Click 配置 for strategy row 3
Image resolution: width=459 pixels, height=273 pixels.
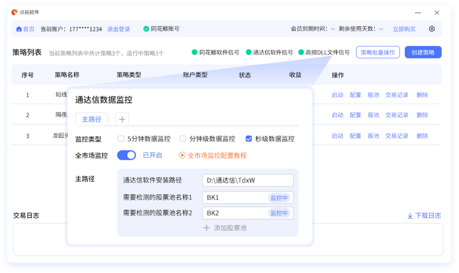point(355,136)
